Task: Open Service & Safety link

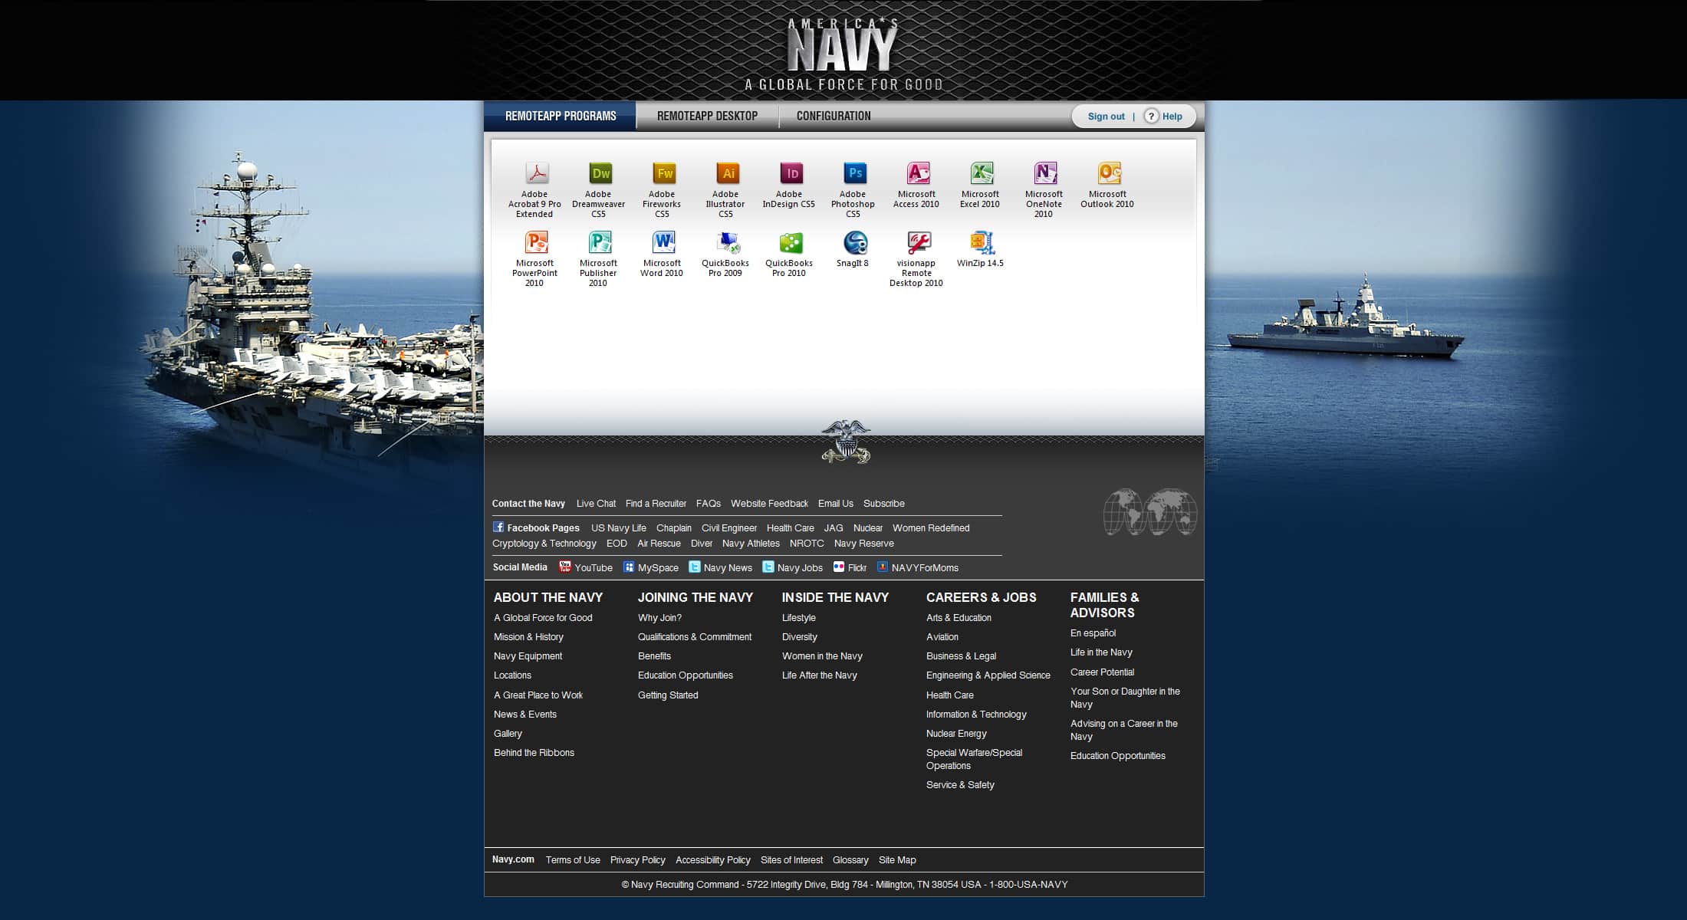Action: (x=960, y=785)
